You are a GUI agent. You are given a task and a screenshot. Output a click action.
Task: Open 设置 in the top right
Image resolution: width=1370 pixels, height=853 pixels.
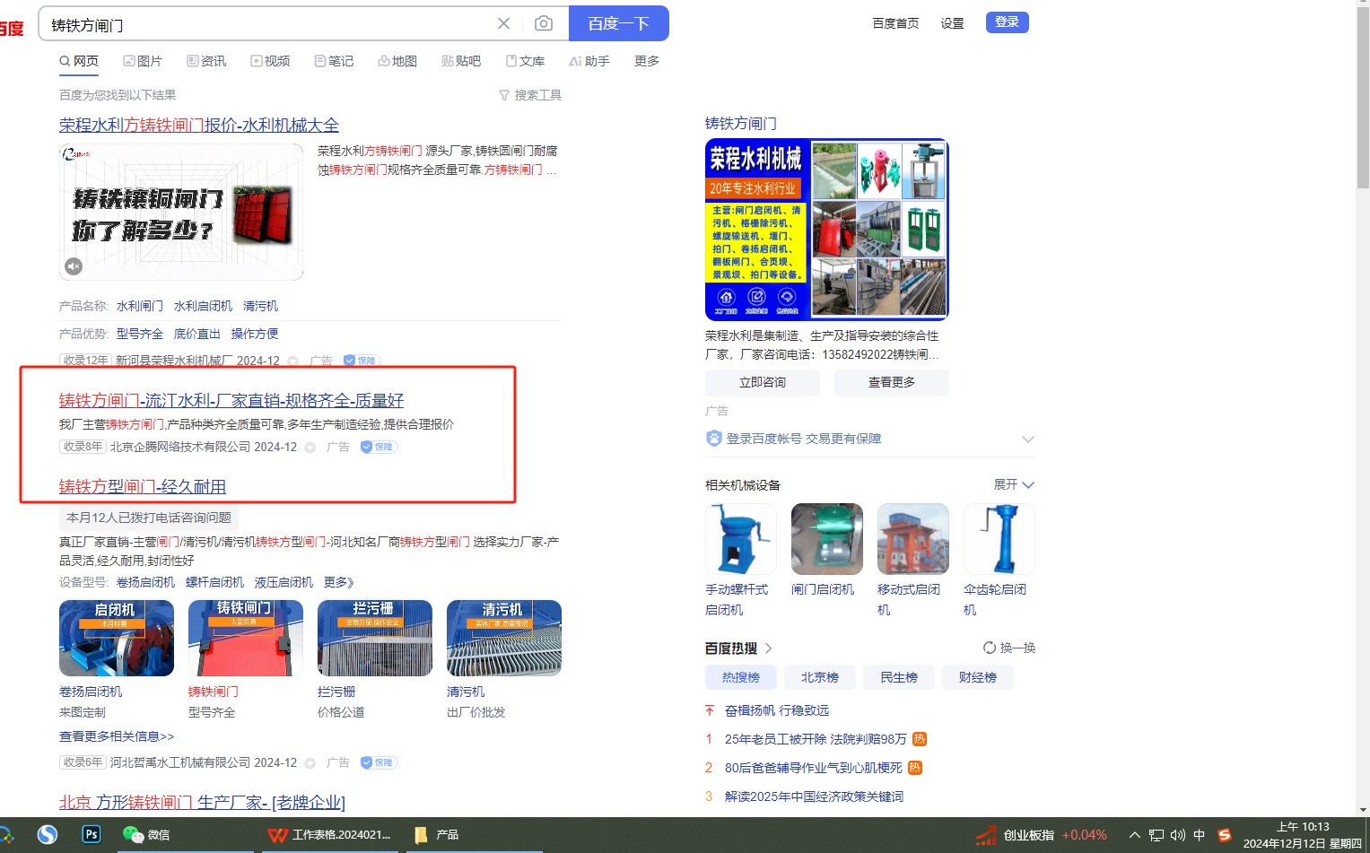[952, 23]
